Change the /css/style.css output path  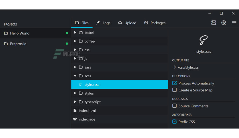[188, 67]
